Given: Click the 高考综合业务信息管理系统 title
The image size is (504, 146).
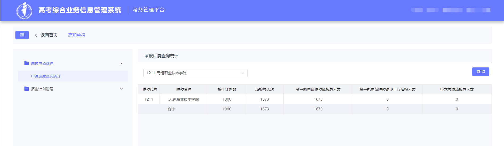Looking at the screenshot, I should pyautogui.click(x=80, y=10).
